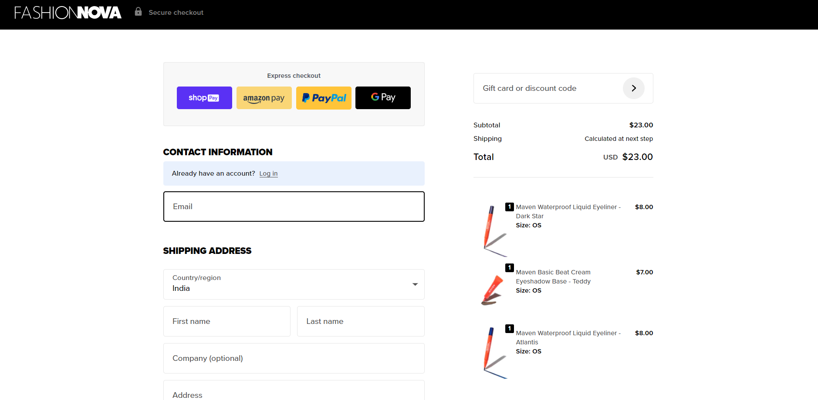The height and width of the screenshot is (400, 818).
Task: Click the chevron arrow in gift card field
Action: (634, 88)
